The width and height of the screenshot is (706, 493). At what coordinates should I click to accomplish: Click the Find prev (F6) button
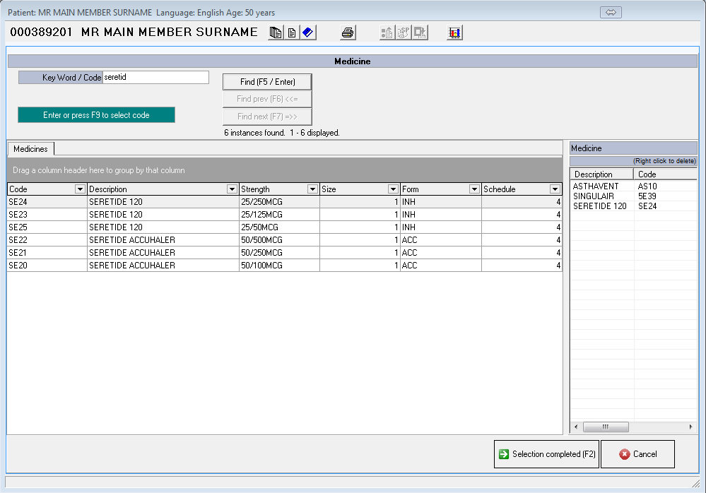pyautogui.click(x=267, y=99)
